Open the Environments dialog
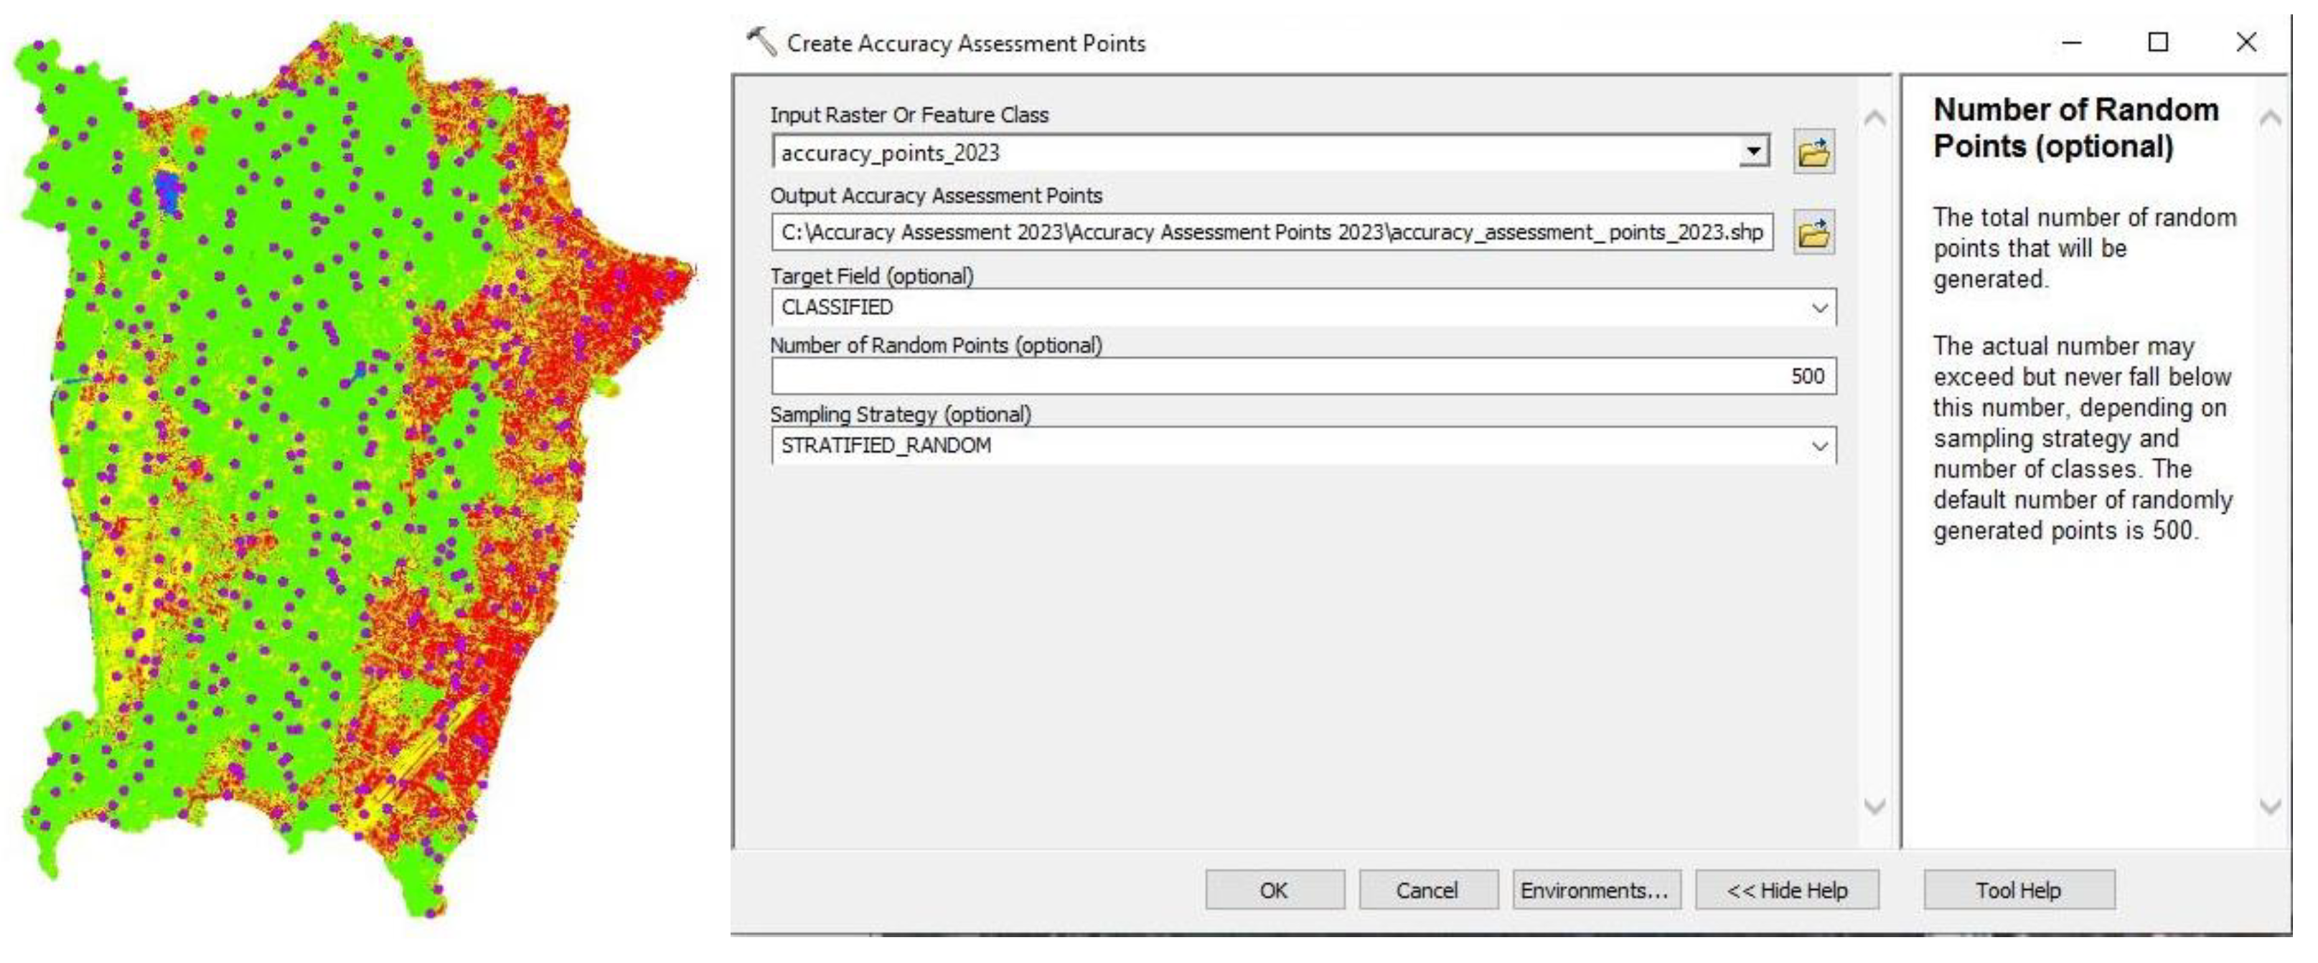The width and height of the screenshot is (2318, 963). click(x=1598, y=889)
